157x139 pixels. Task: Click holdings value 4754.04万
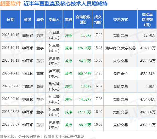148,99
